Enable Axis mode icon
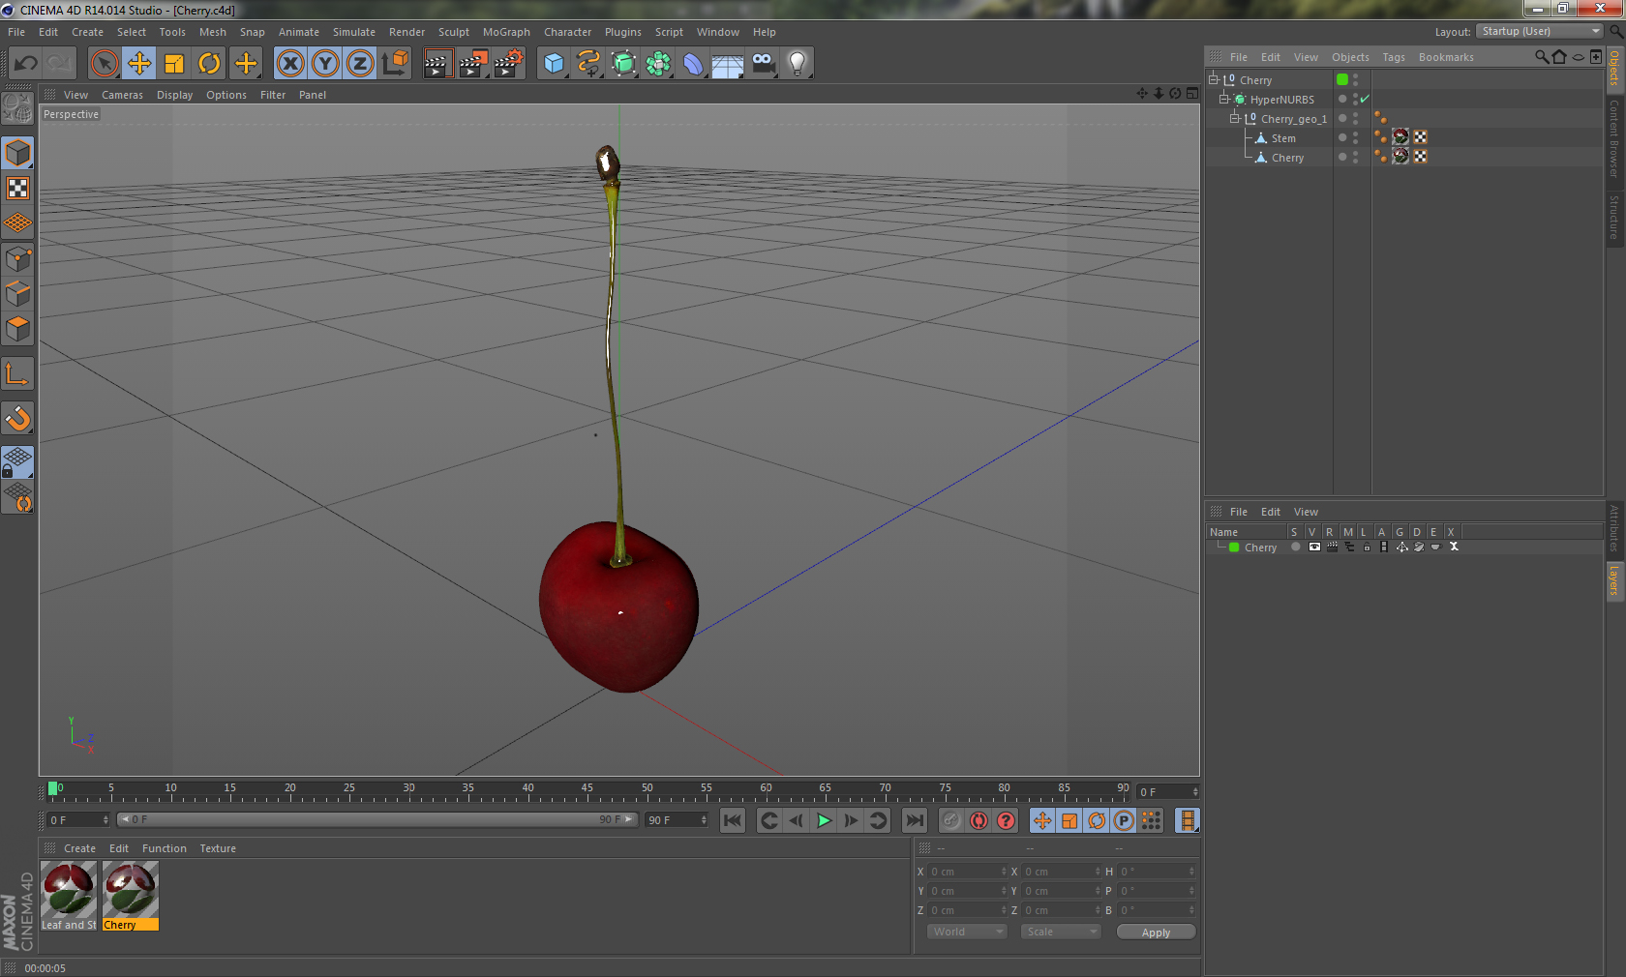The width and height of the screenshot is (1626, 977). pos(17,373)
